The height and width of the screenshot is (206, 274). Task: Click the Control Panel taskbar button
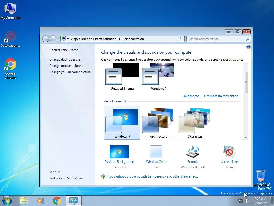tap(73, 201)
